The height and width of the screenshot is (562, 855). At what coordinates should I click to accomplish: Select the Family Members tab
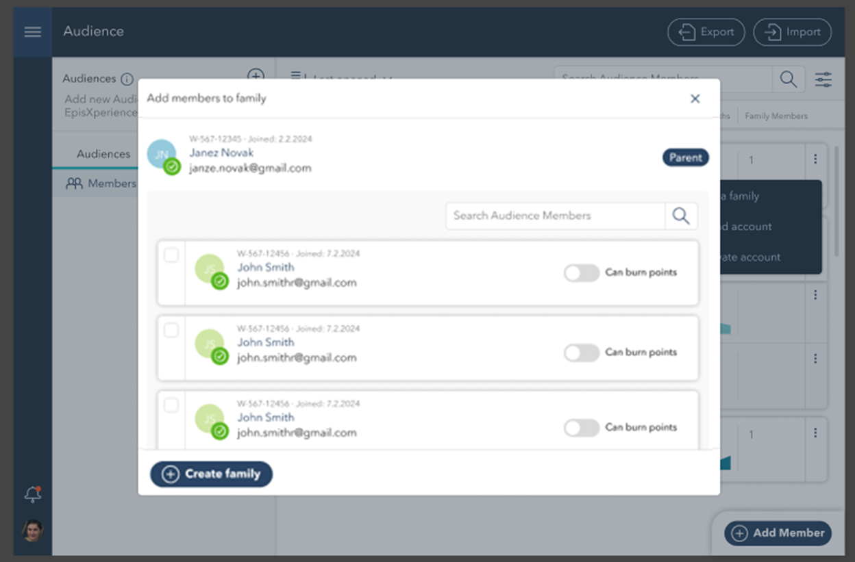[776, 116]
